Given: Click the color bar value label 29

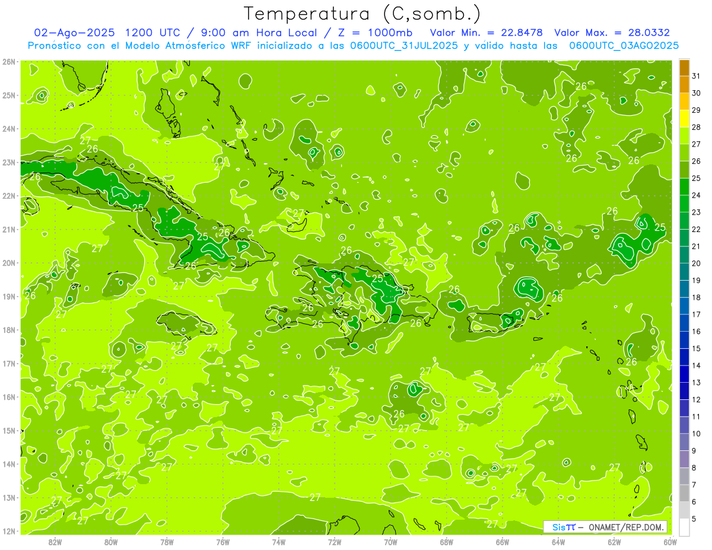Looking at the screenshot, I should [x=696, y=110].
